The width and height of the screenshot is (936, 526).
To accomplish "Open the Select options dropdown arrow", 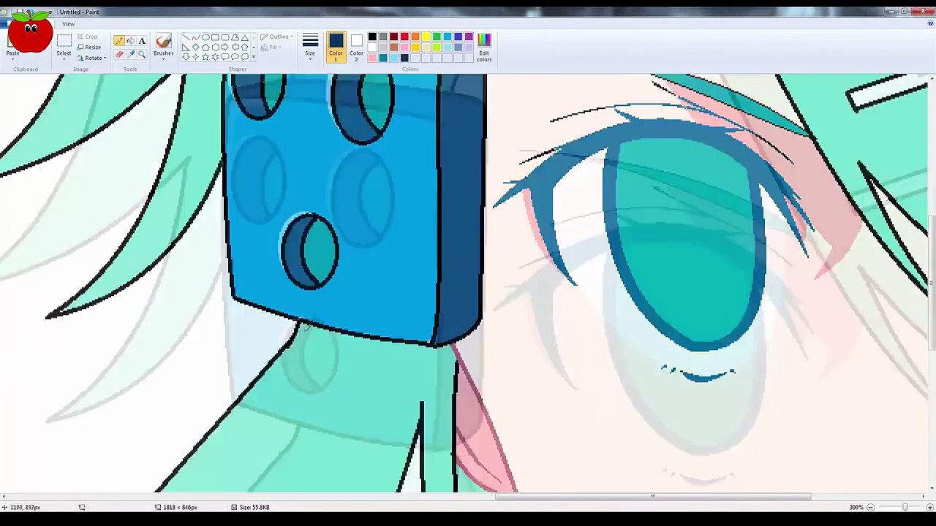I will coord(64,58).
